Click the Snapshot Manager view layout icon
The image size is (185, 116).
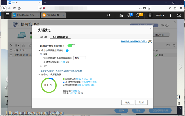[168, 45]
